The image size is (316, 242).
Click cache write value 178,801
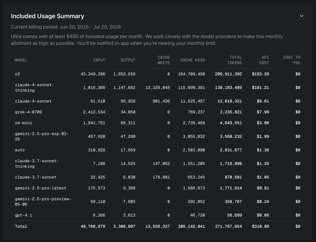click(x=161, y=177)
